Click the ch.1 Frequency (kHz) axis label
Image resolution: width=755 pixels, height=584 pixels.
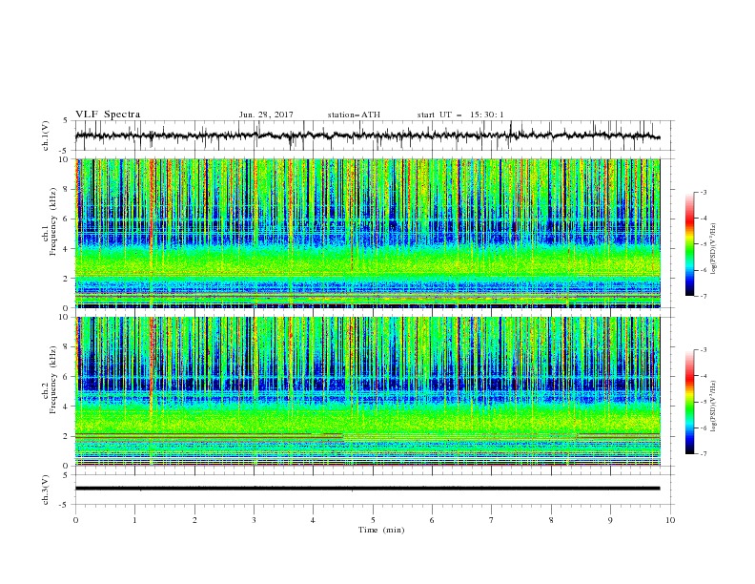pyautogui.click(x=50, y=219)
